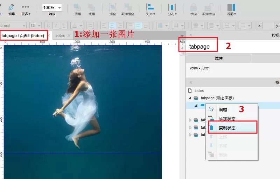
Task: Toggle Bold text formatting
Action: pyautogui.click(x=48, y=26)
